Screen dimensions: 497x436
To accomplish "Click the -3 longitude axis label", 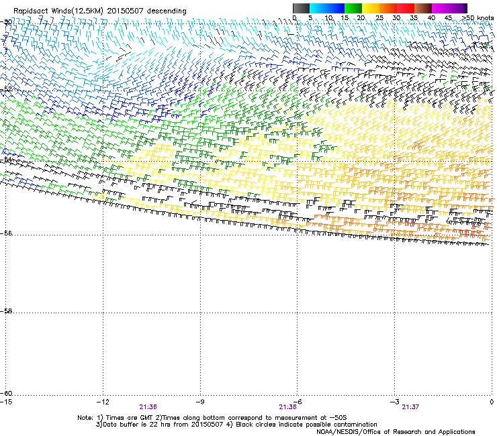I will (x=394, y=402).
